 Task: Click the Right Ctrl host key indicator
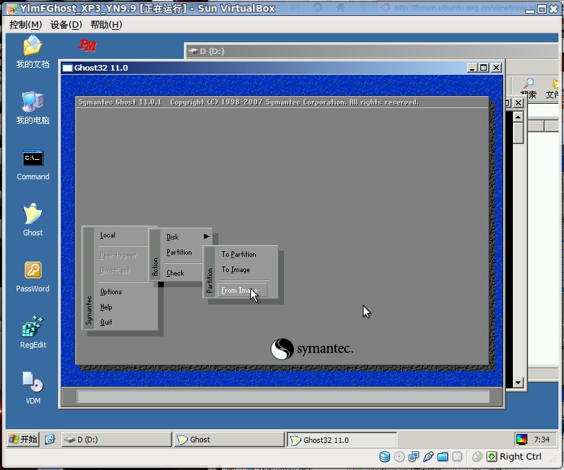click(514, 457)
